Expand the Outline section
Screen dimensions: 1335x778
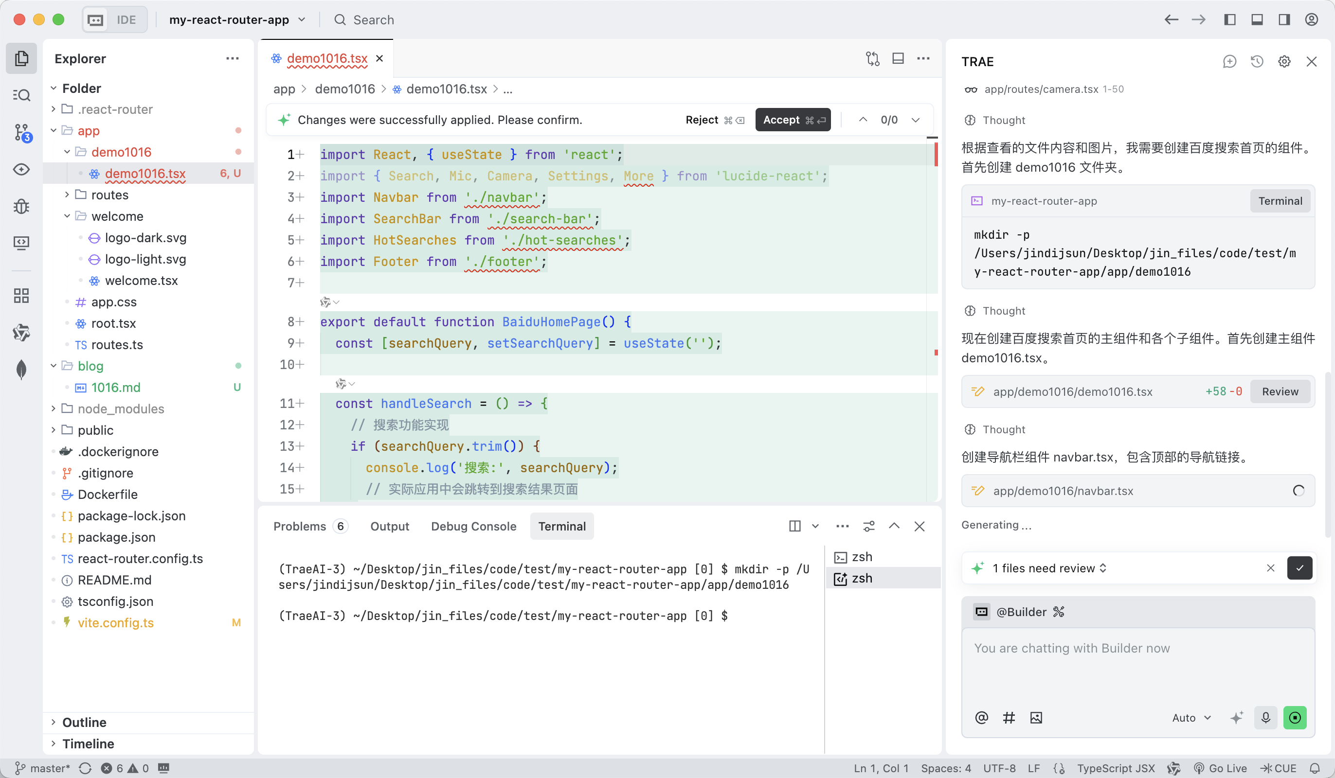(x=84, y=722)
